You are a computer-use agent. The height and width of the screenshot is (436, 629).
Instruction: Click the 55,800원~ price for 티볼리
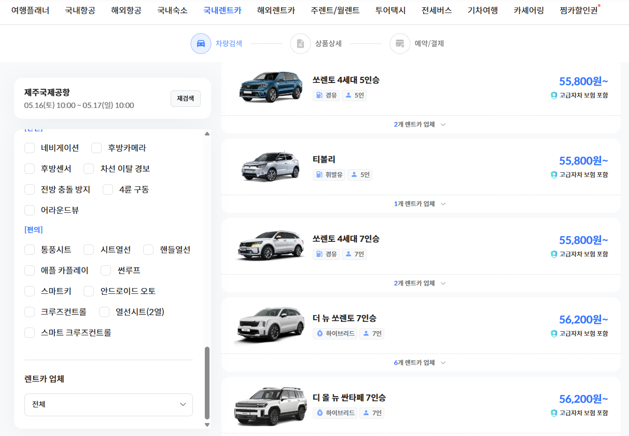[x=583, y=161]
